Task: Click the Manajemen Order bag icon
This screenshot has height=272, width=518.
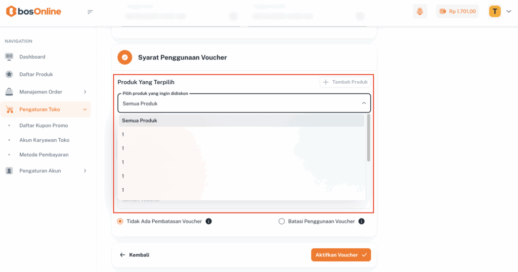Action: point(9,92)
